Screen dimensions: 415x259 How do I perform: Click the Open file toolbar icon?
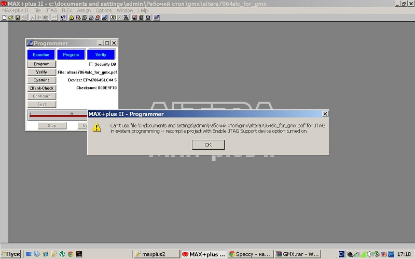pos(10,17)
